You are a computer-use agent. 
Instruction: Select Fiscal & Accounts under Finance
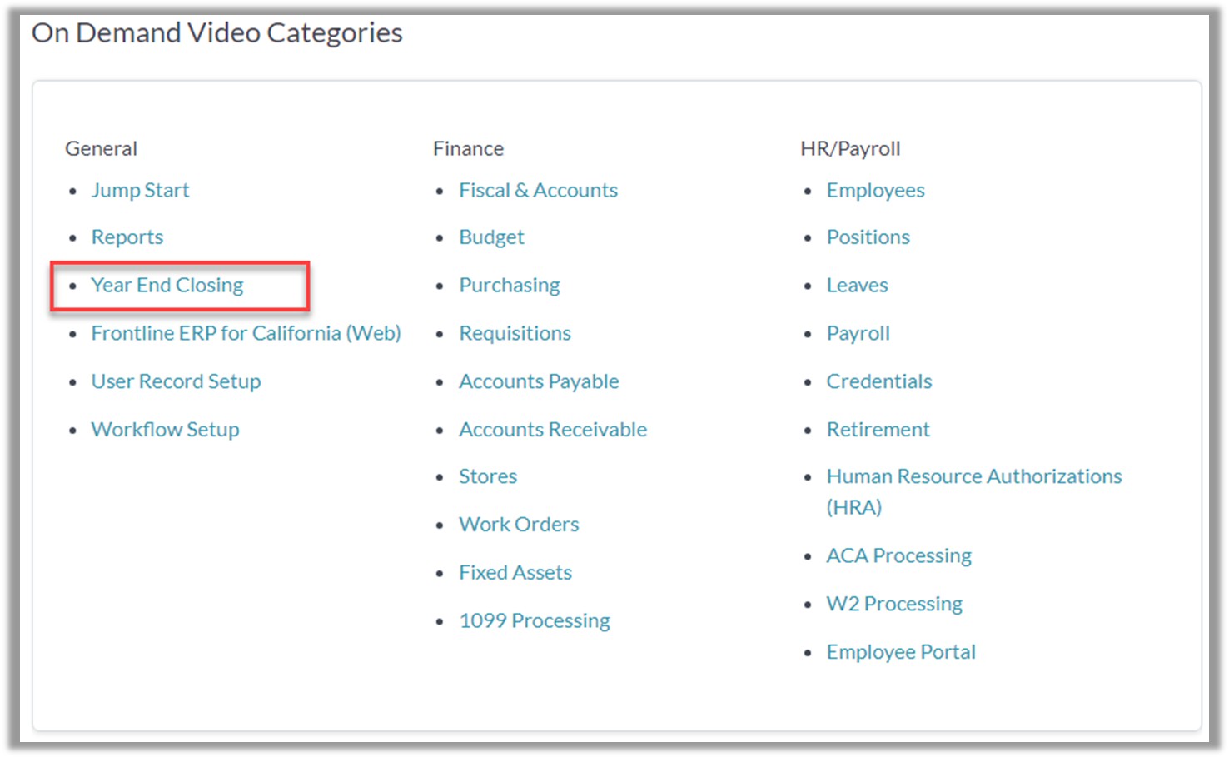click(x=539, y=191)
